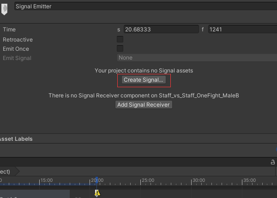Enable the Retroactive checkbox

pyautogui.click(x=120, y=39)
